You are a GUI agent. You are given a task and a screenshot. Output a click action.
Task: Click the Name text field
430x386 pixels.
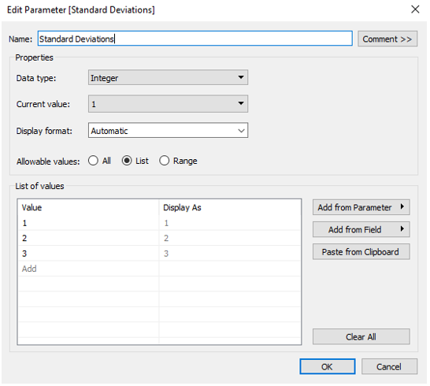(x=195, y=39)
